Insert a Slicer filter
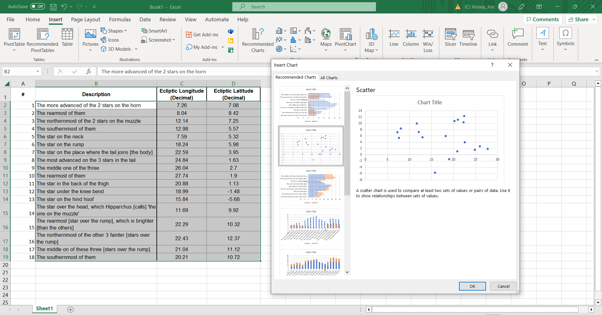This screenshot has height=315, width=602. click(x=451, y=38)
